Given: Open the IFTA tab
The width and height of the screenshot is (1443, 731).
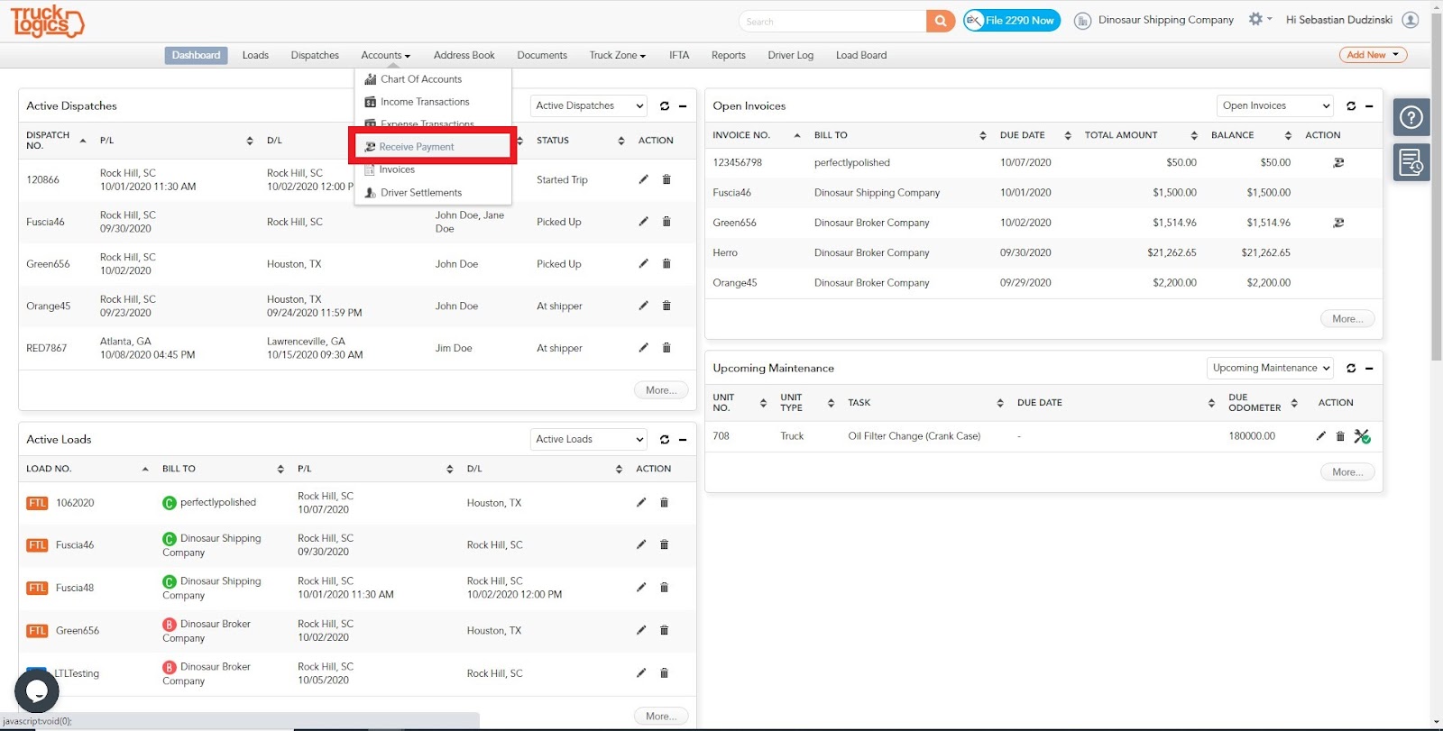Looking at the screenshot, I should pos(679,55).
